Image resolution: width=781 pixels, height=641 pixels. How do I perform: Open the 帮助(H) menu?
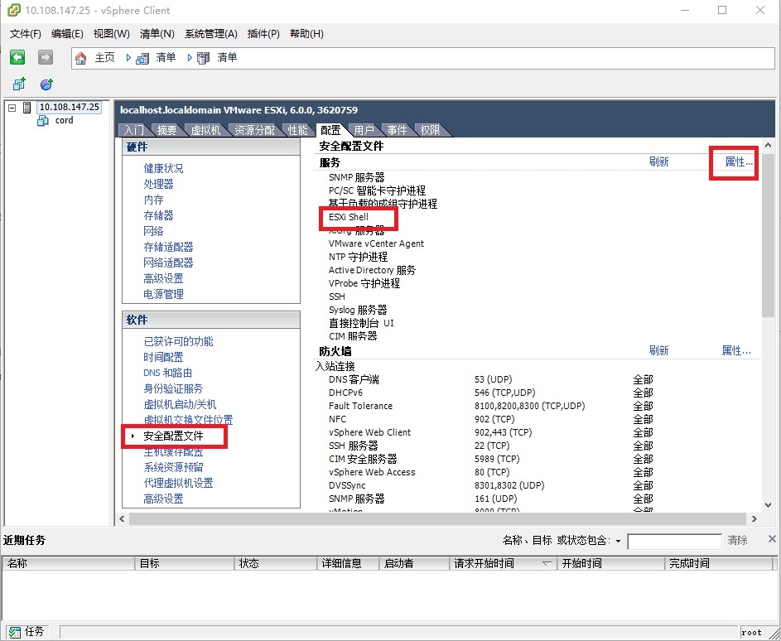[306, 33]
